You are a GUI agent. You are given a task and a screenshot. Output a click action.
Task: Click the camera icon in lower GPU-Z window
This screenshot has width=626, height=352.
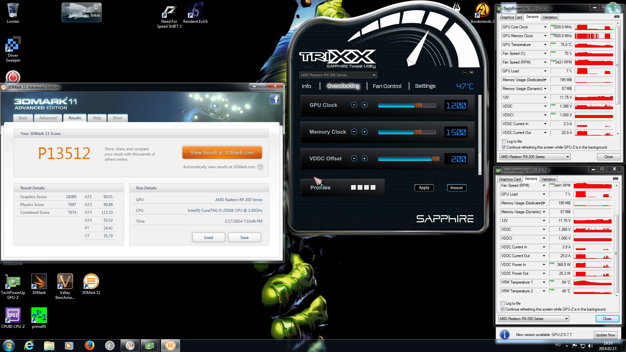click(615, 179)
